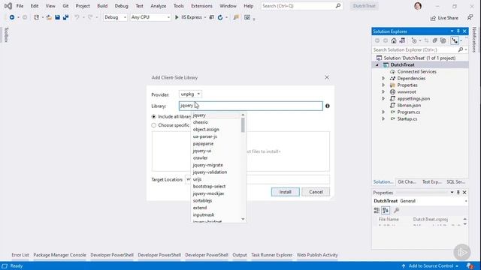Open the Error List tab
The width and height of the screenshot is (481, 270).
pyautogui.click(x=20, y=255)
